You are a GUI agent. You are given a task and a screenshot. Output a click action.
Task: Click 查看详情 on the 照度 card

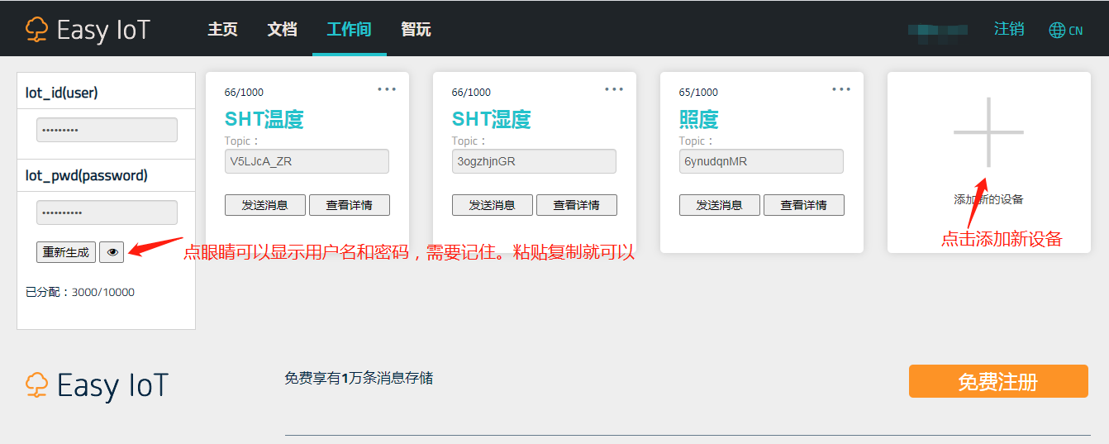804,205
